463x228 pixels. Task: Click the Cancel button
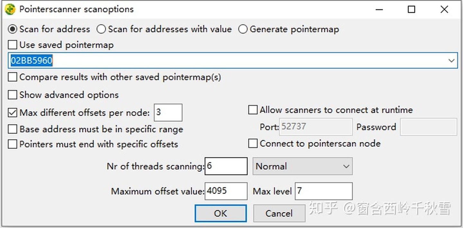pyautogui.click(x=279, y=214)
